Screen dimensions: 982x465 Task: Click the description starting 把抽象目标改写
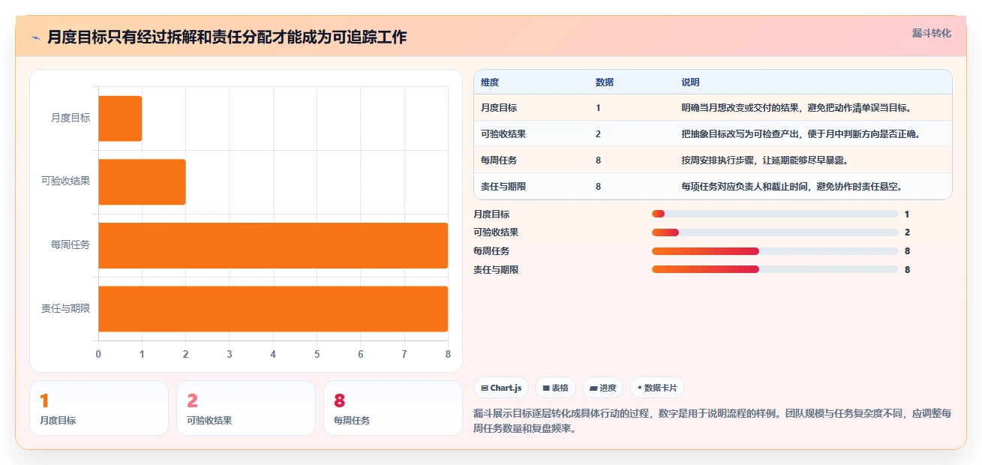click(801, 133)
